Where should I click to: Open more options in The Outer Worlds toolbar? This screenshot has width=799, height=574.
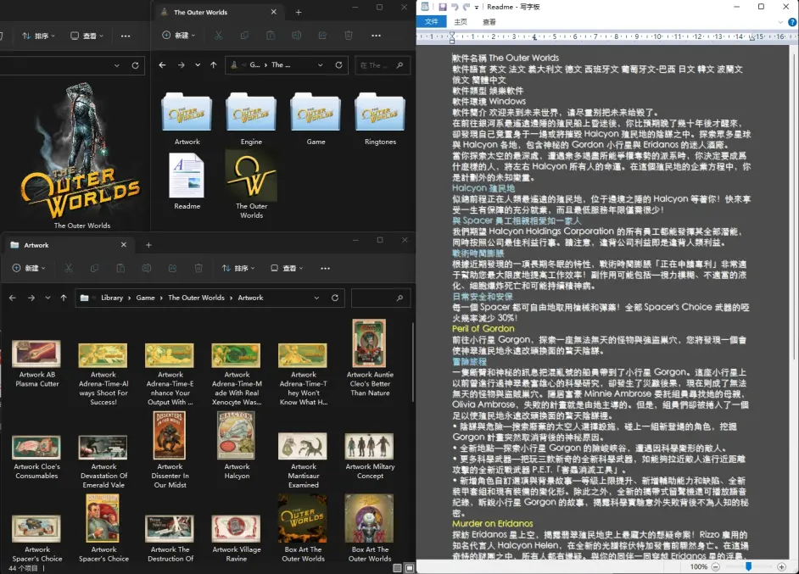tap(376, 35)
